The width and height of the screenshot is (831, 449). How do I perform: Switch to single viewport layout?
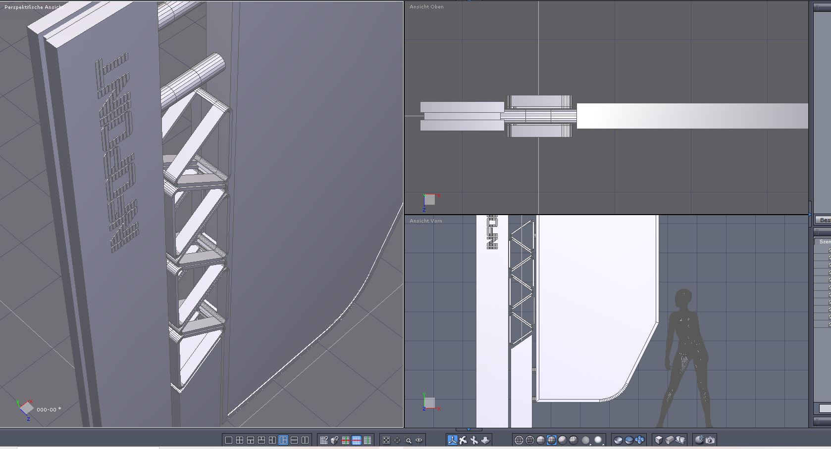point(229,440)
